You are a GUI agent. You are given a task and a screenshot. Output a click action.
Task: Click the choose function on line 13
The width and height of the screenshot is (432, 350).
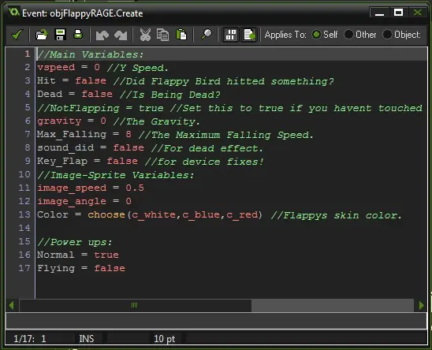pos(106,214)
